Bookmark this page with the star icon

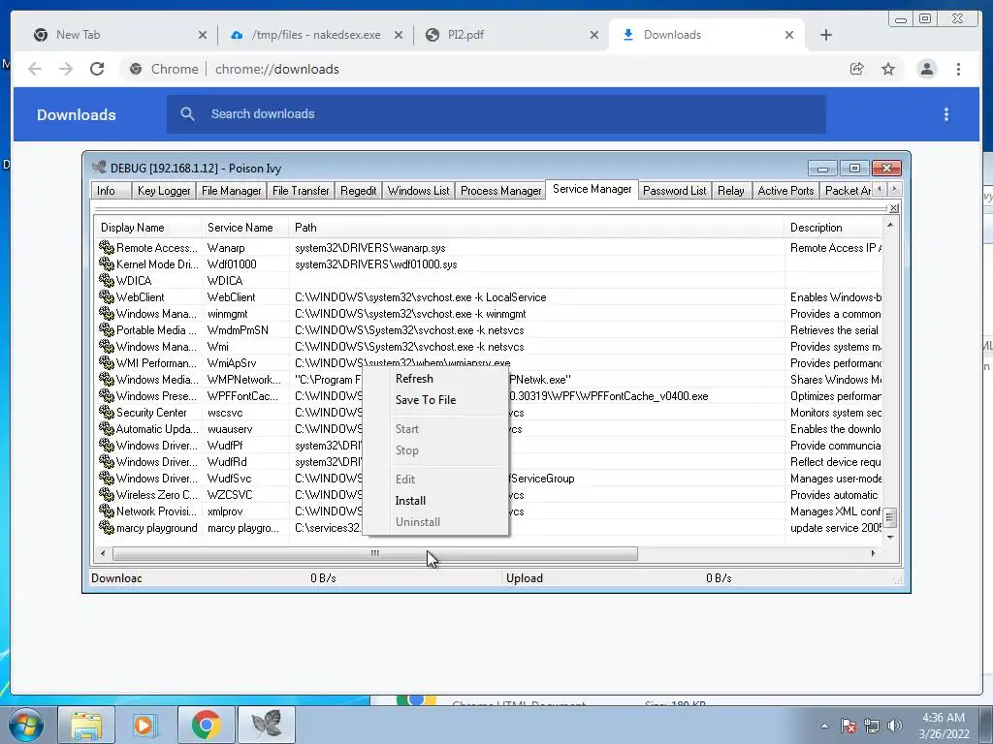tap(888, 69)
